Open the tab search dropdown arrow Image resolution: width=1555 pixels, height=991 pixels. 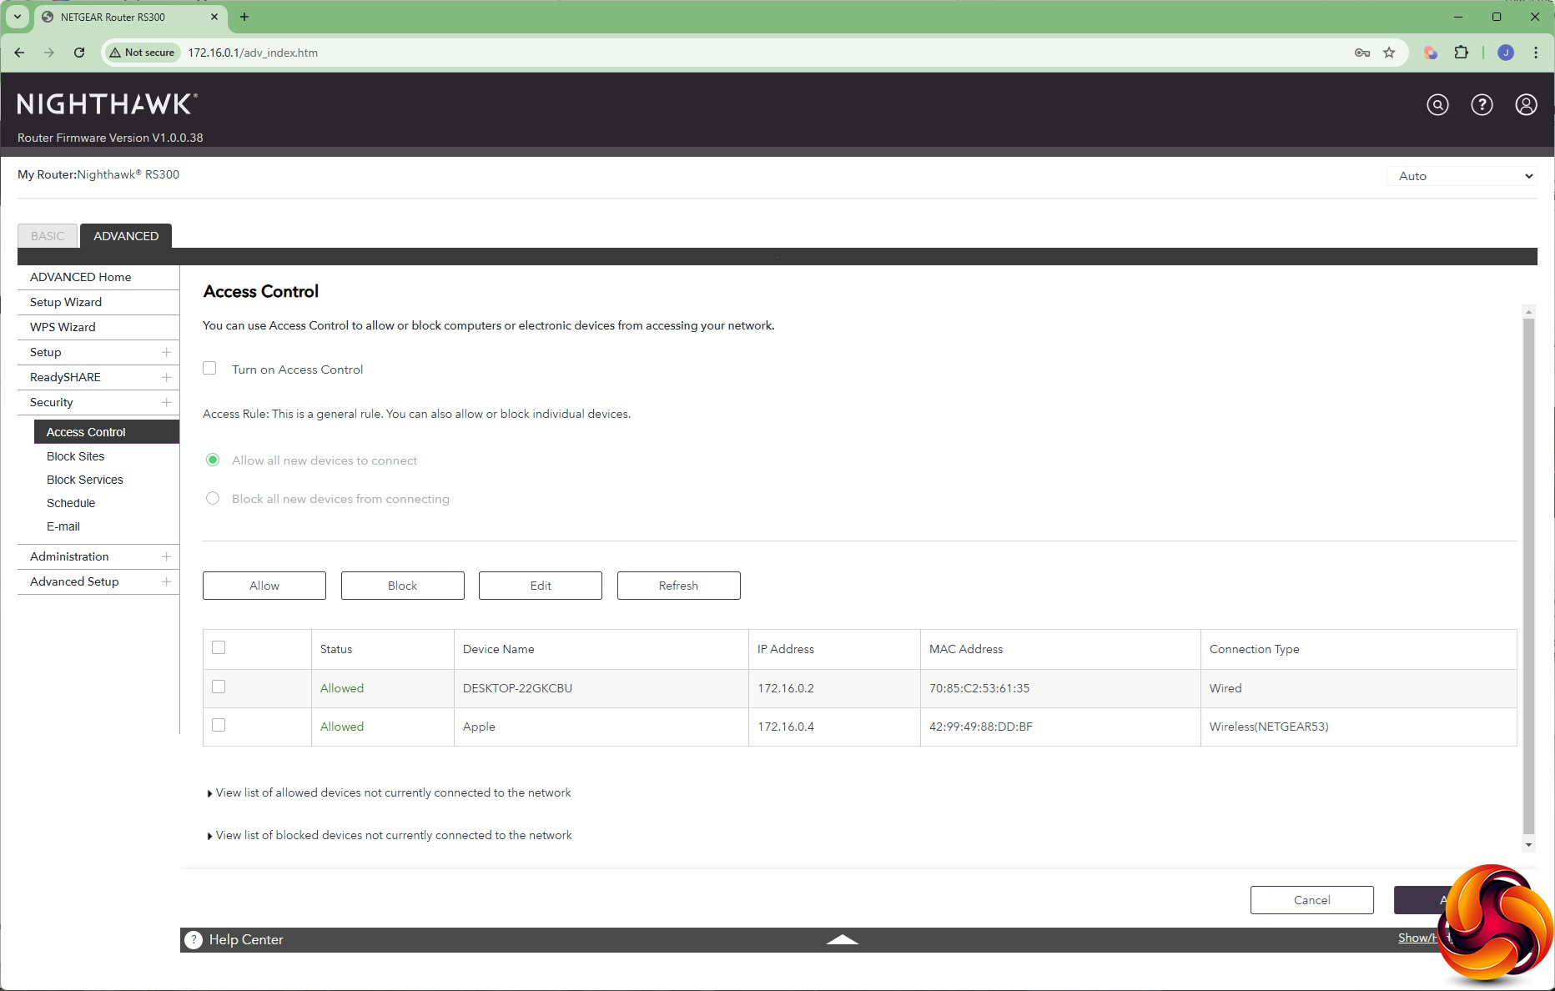17,17
